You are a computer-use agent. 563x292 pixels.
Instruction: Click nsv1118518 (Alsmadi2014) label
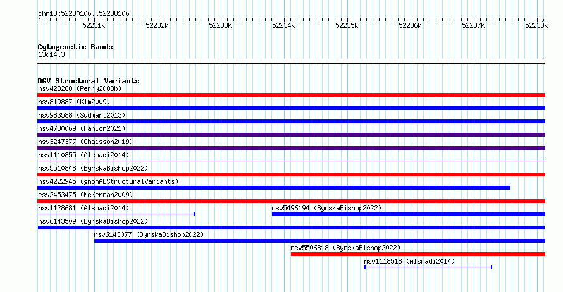tap(409, 261)
